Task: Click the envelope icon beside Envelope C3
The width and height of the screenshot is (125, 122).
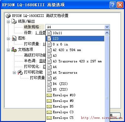Action: pos(49,112)
